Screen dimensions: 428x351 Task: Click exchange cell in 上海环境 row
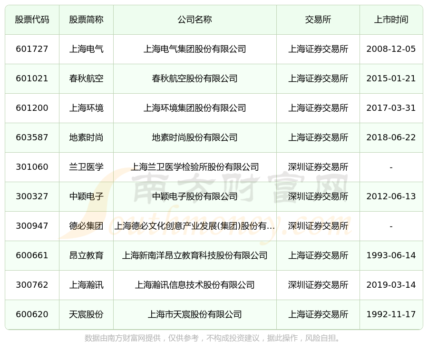[x=318, y=108]
